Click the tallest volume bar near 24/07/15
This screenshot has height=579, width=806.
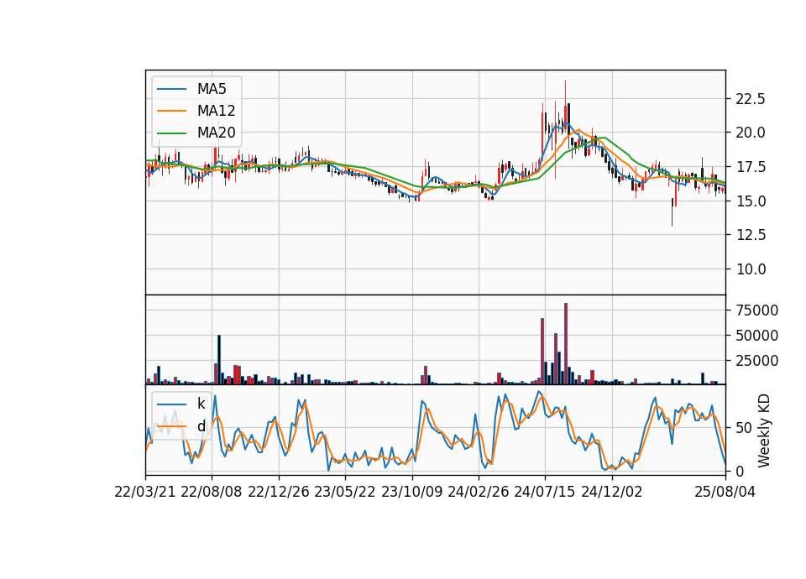566,344
